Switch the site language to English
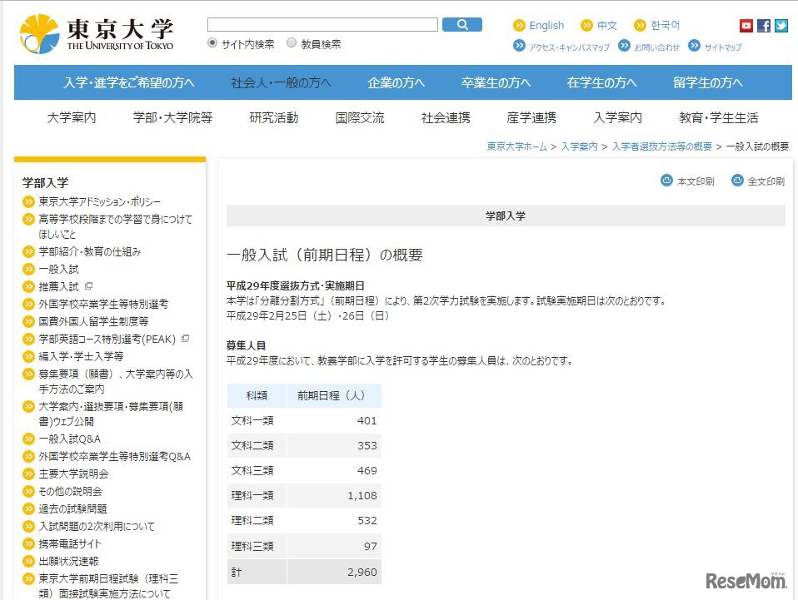The image size is (798, 600). (546, 25)
